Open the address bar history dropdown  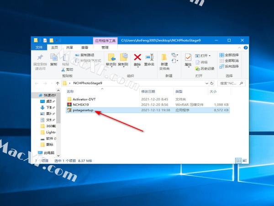coord(207,83)
